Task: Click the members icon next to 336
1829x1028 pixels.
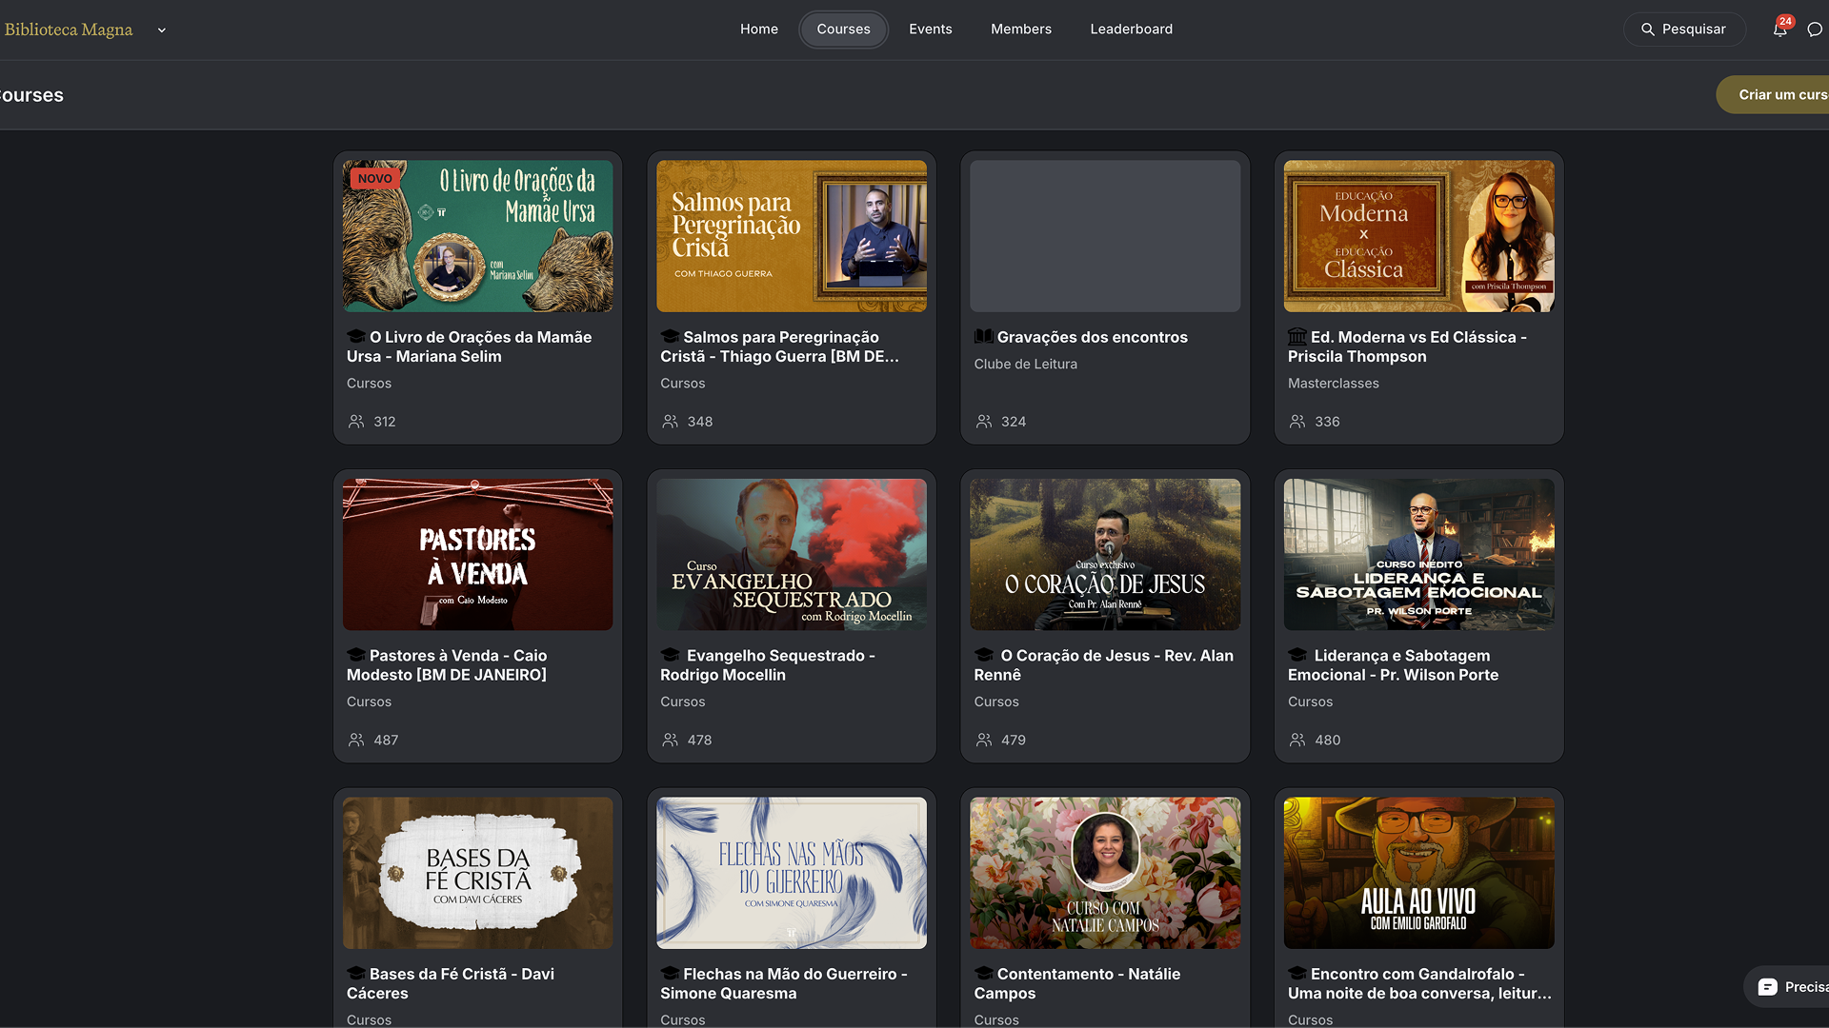Action: (x=1297, y=422)
